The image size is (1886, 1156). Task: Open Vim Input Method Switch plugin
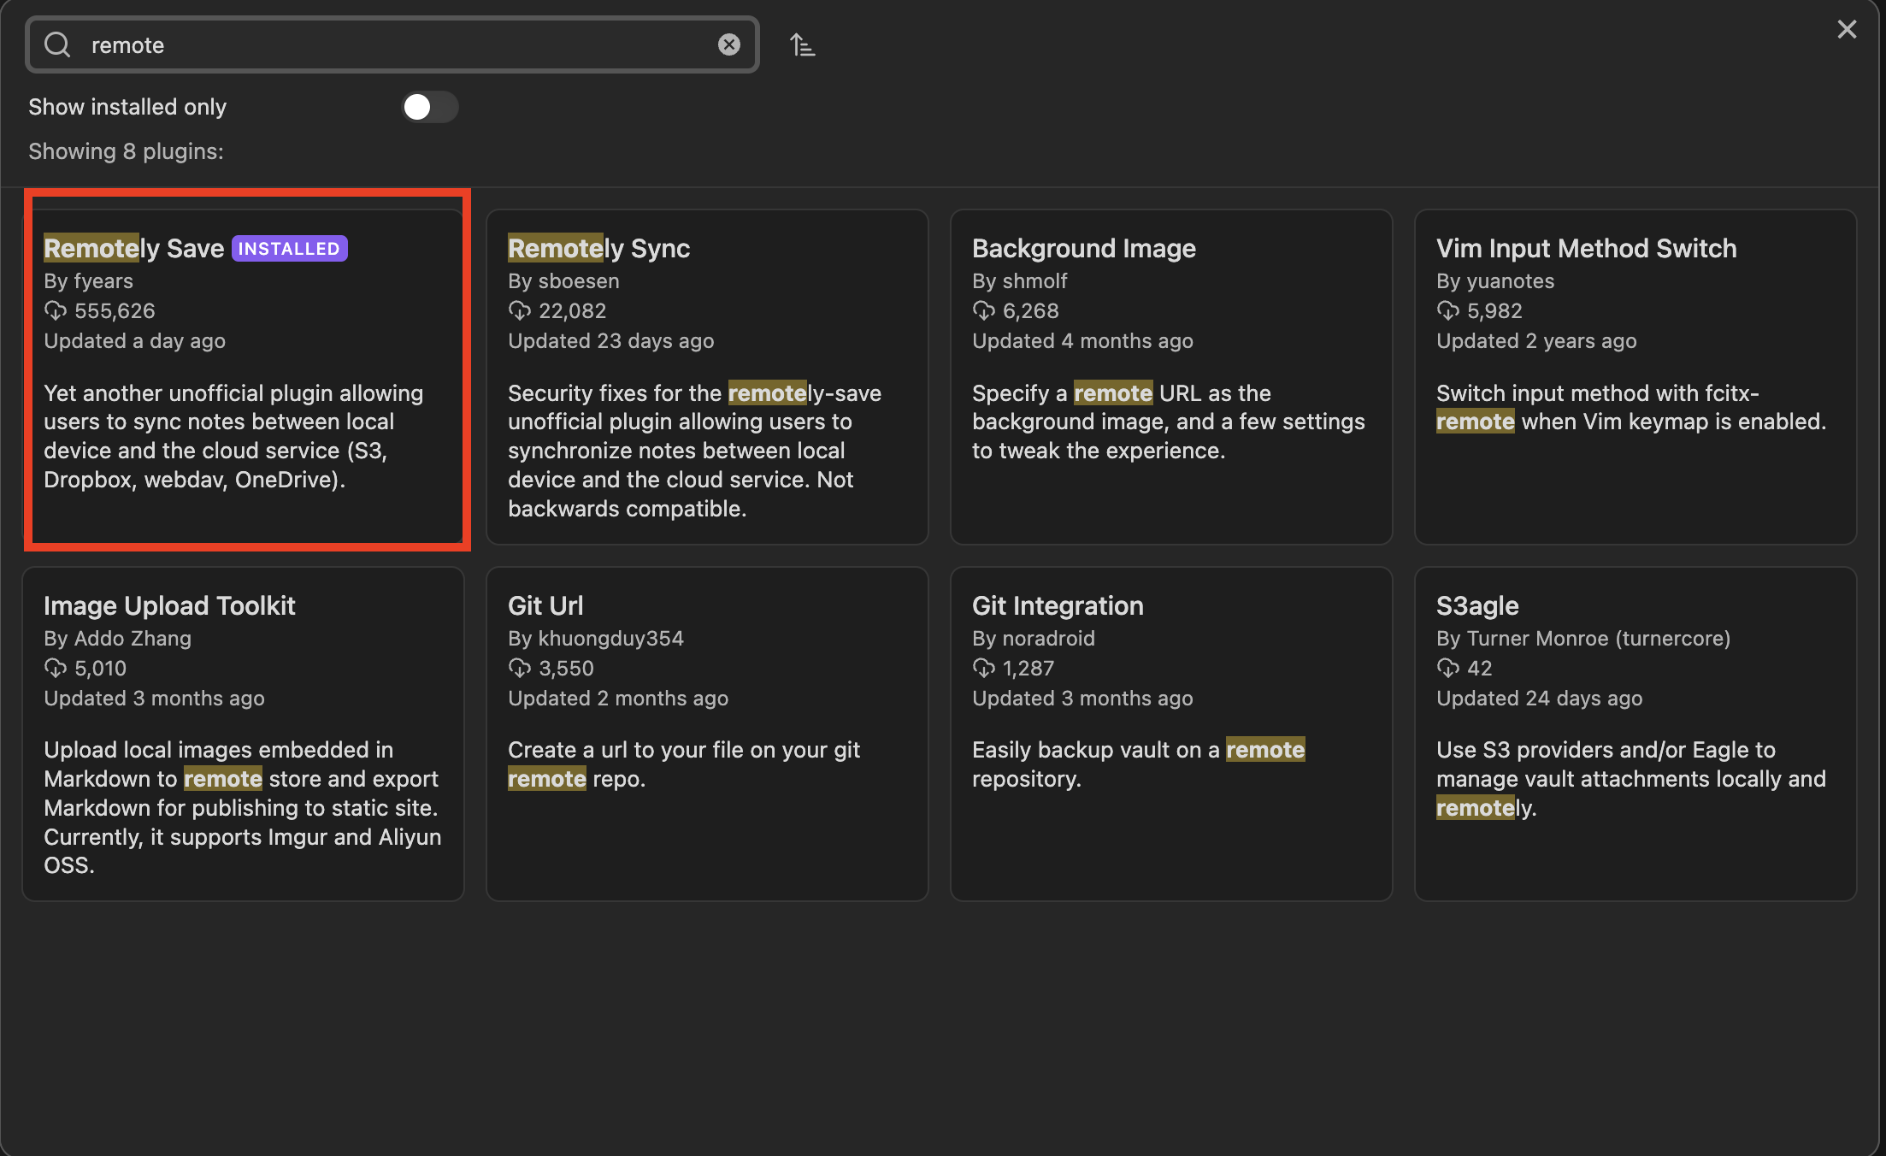coord(1635,376)
